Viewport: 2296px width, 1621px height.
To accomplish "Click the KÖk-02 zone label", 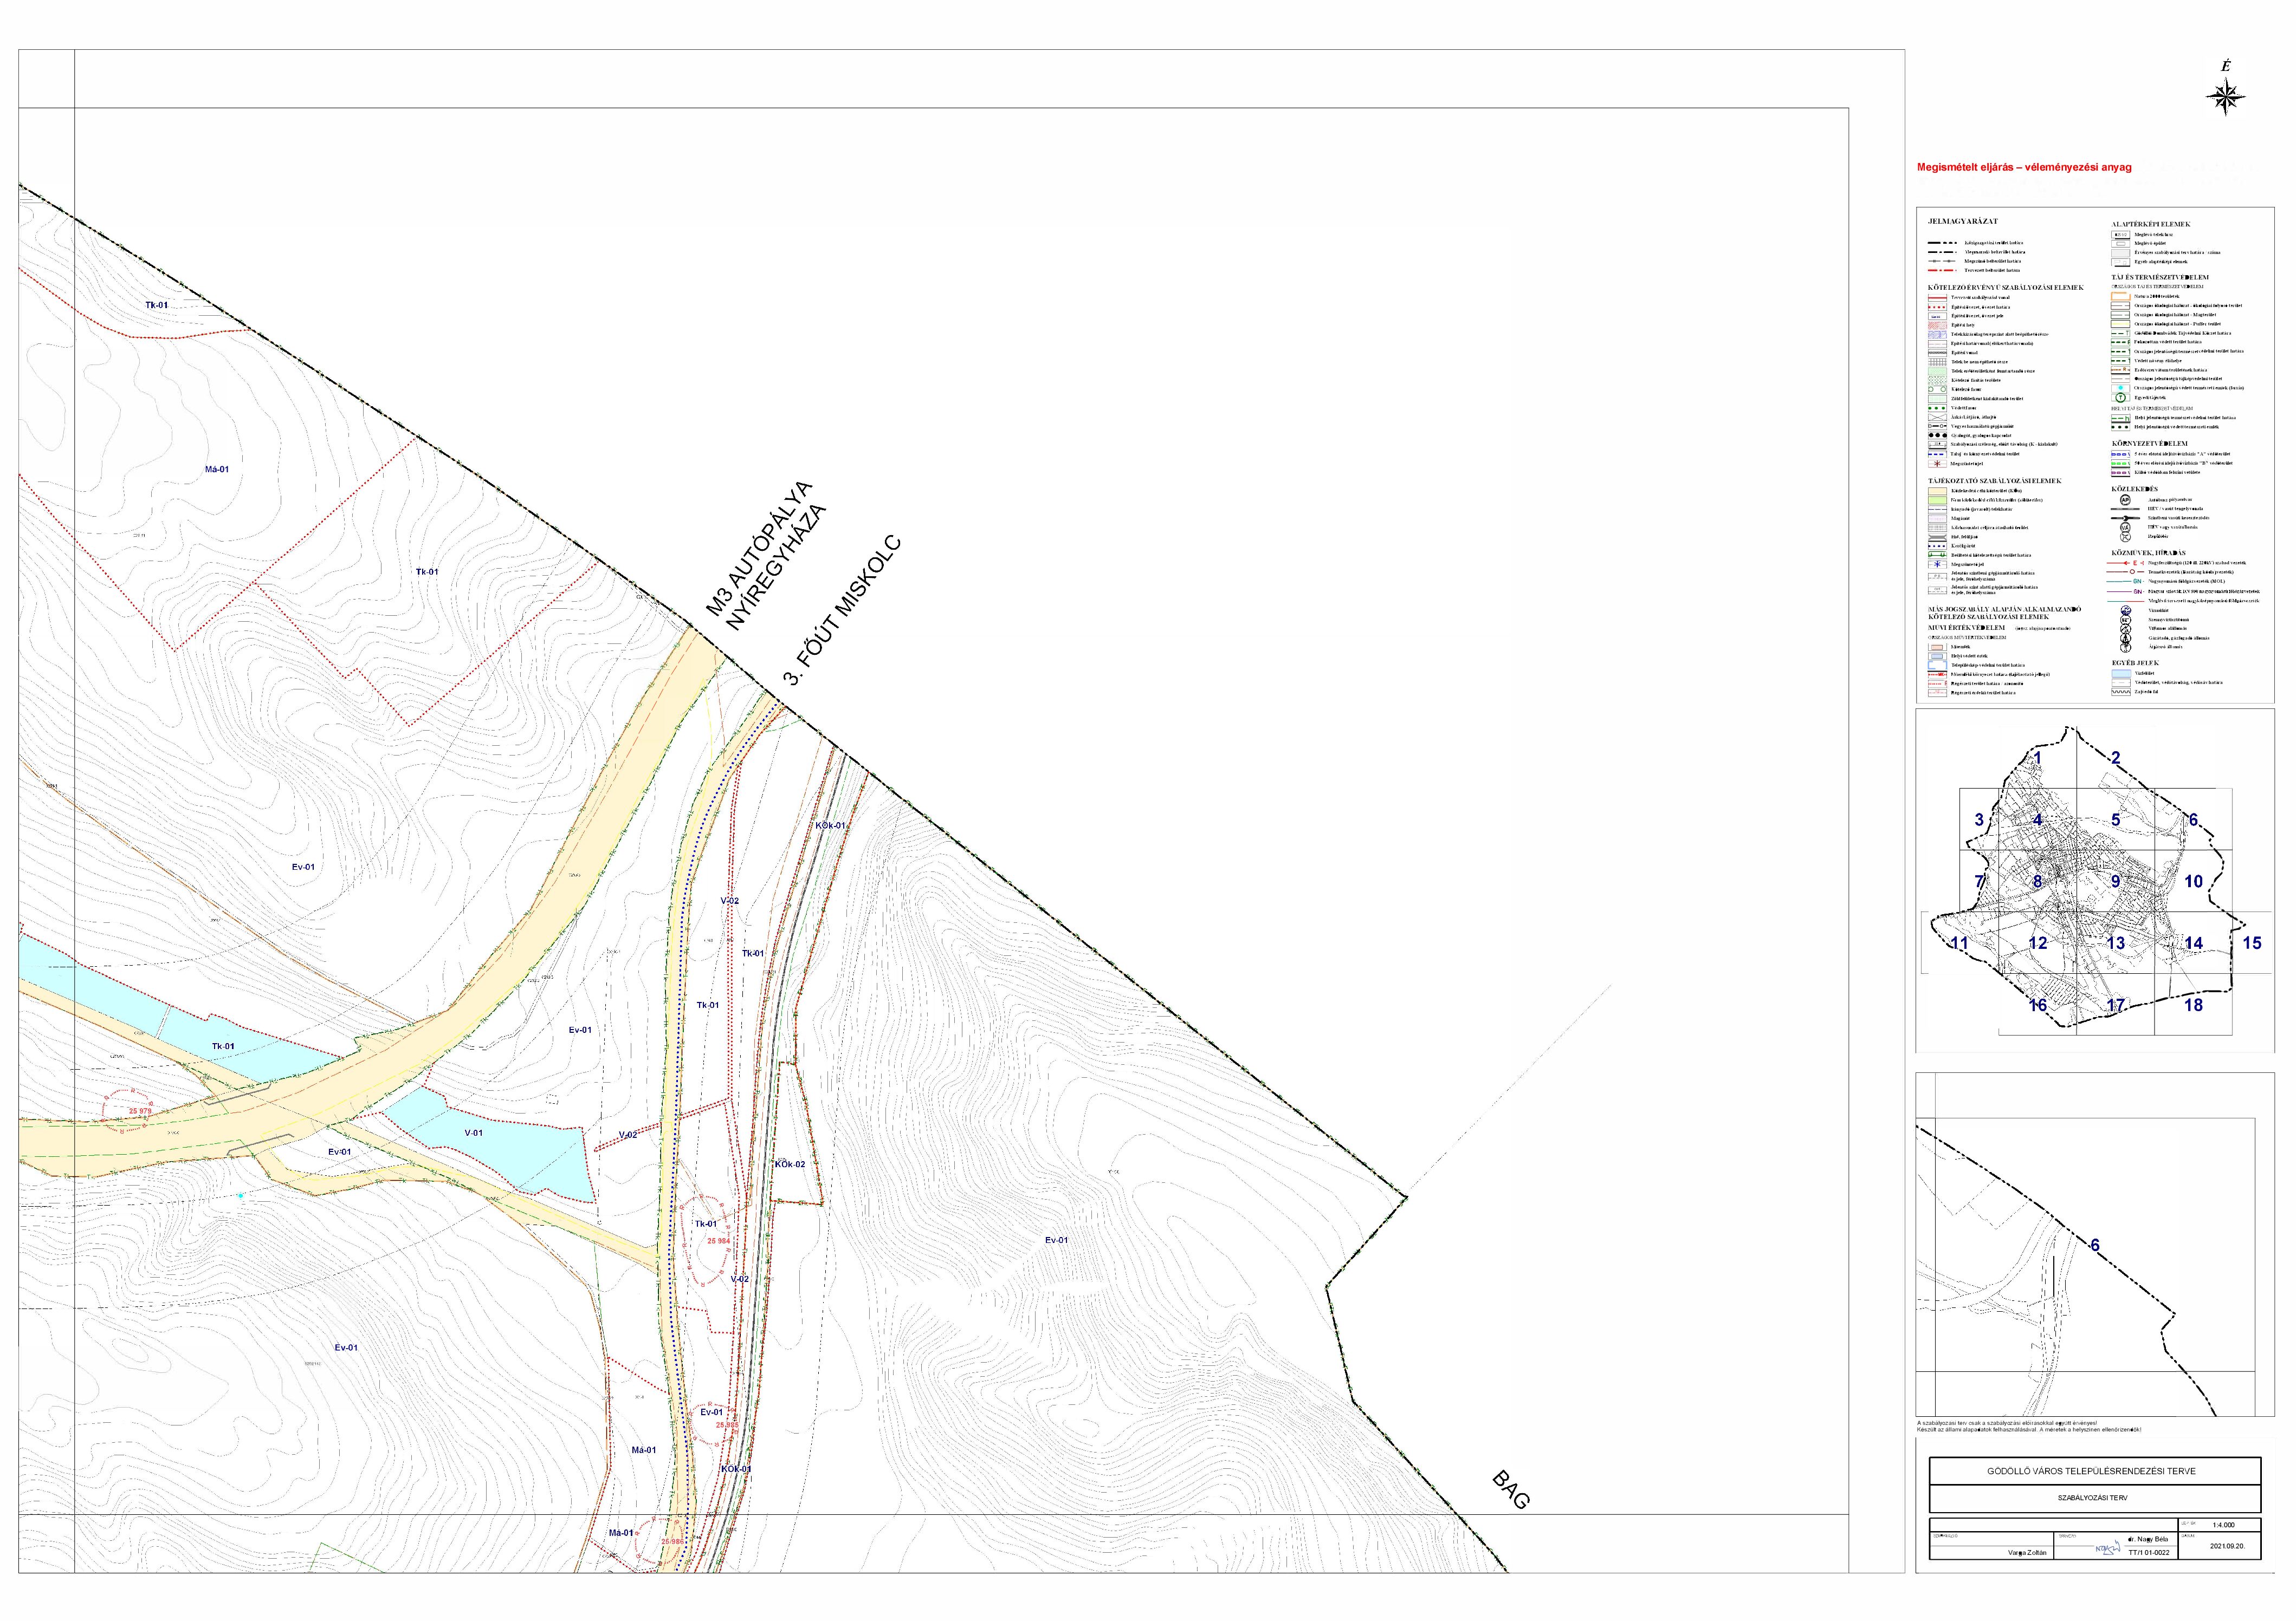I will click(x=789, y=1164).
